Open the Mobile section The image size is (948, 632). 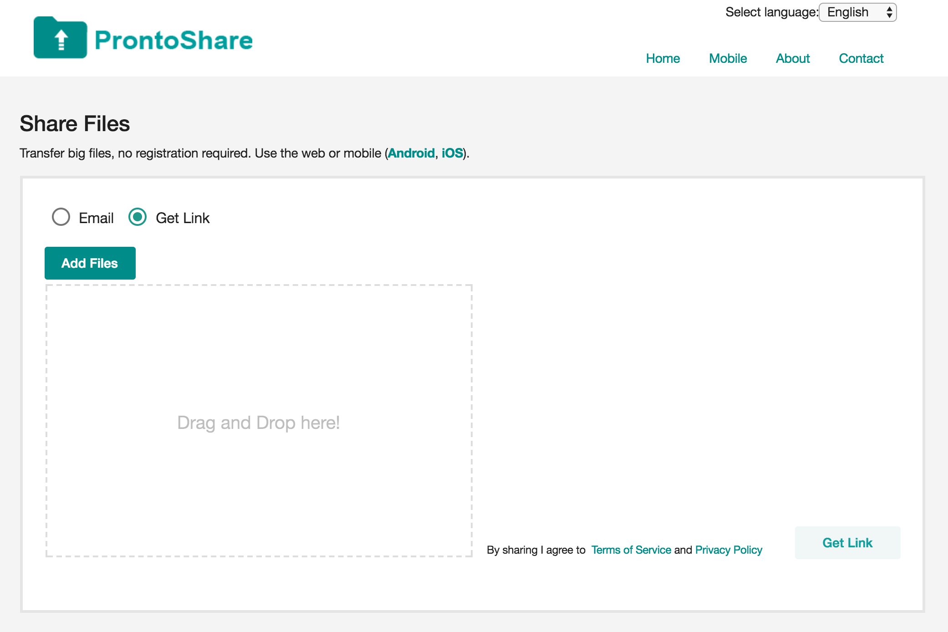pos(727,58)
